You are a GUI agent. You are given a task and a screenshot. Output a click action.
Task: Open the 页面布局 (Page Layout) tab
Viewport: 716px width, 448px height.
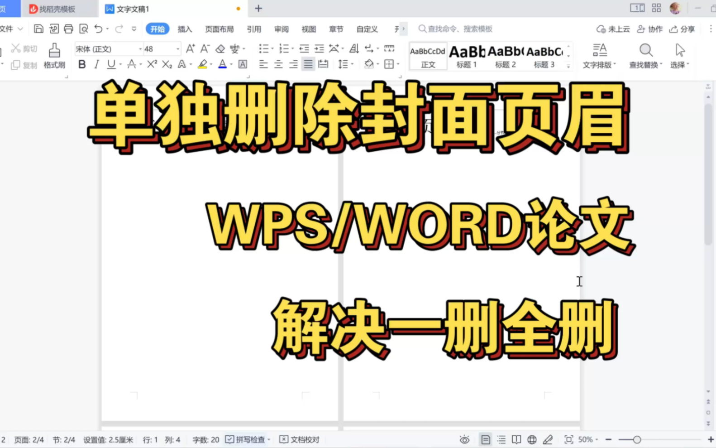tap(220, 29)
